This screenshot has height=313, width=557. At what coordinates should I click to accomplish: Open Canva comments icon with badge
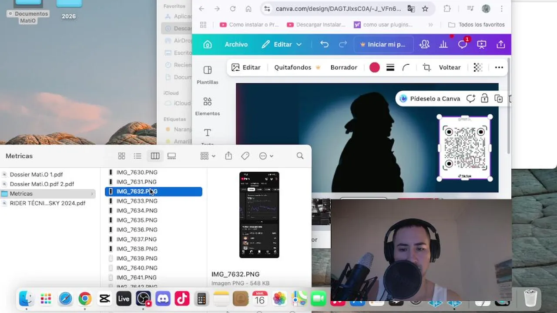tap(463, 44)
